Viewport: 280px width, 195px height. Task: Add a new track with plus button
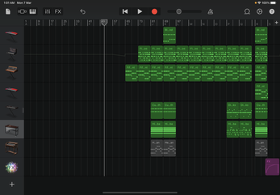[12, 184]
